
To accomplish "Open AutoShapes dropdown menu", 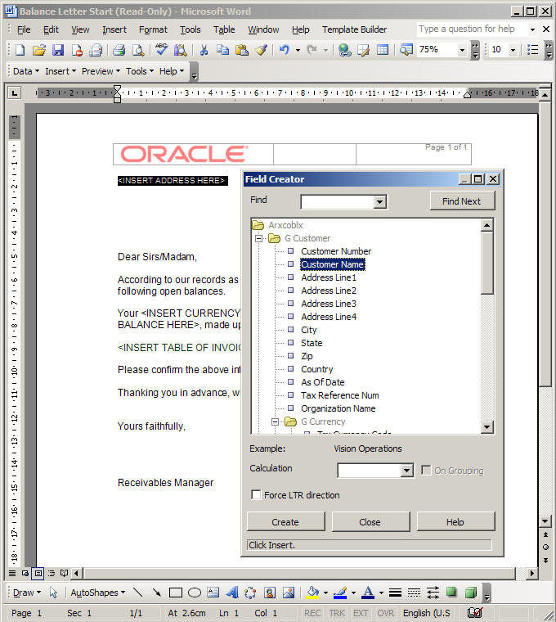I will 98,593.
